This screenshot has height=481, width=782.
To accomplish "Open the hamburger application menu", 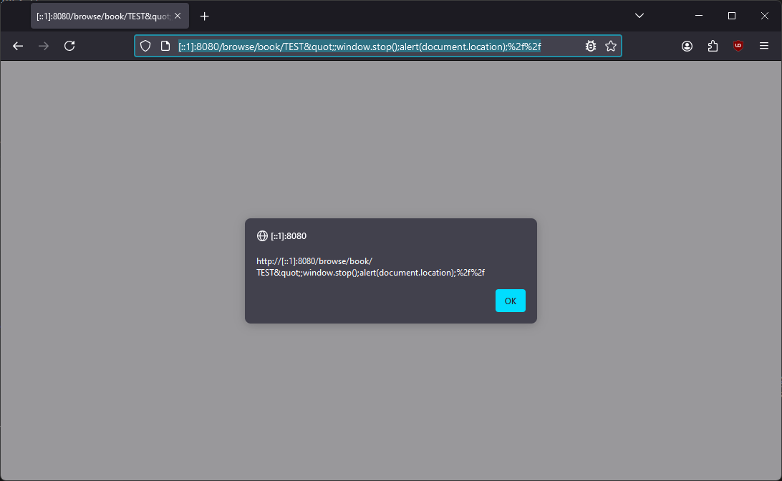I will coord(763,46).
